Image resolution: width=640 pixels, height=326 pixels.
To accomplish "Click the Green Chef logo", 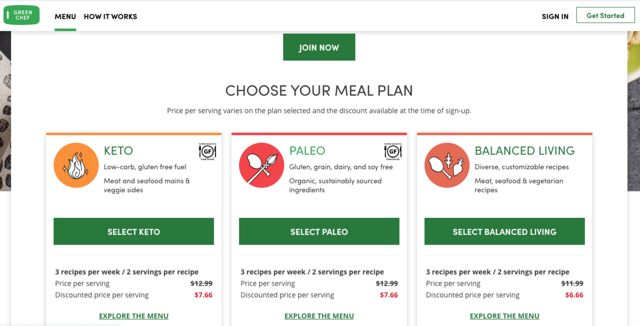I will pos(22,15).
